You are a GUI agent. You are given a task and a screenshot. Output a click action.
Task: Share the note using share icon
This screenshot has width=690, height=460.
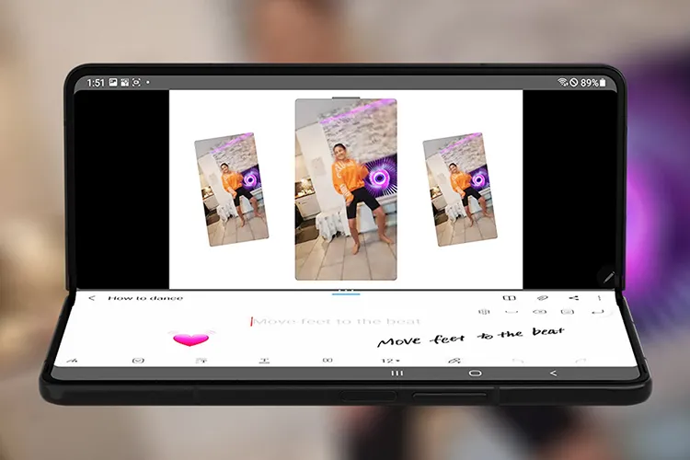574,298
